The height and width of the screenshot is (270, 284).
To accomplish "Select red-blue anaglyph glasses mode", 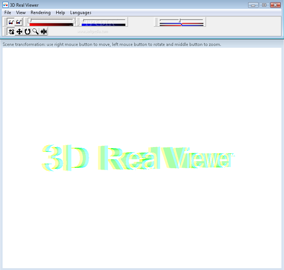I will click(18, 22).
